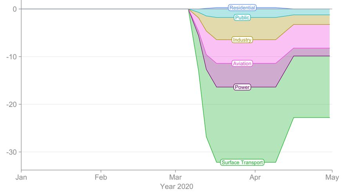Click the Apr x-axis label

(255, 177)
